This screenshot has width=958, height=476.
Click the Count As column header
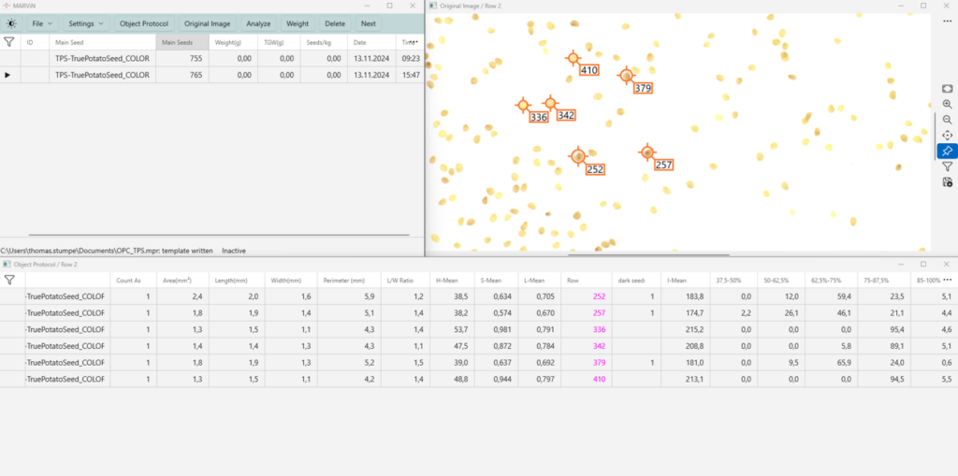tap(133, 281)
